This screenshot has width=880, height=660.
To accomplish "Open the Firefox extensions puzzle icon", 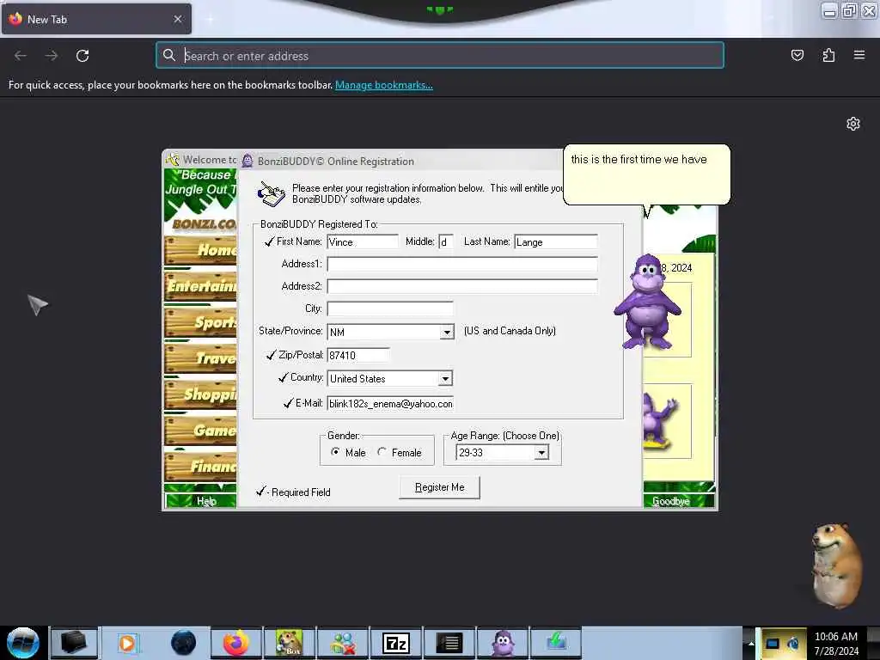I will tap(828, 55).
